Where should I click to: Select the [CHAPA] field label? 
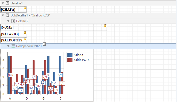(x=8, y=10)
